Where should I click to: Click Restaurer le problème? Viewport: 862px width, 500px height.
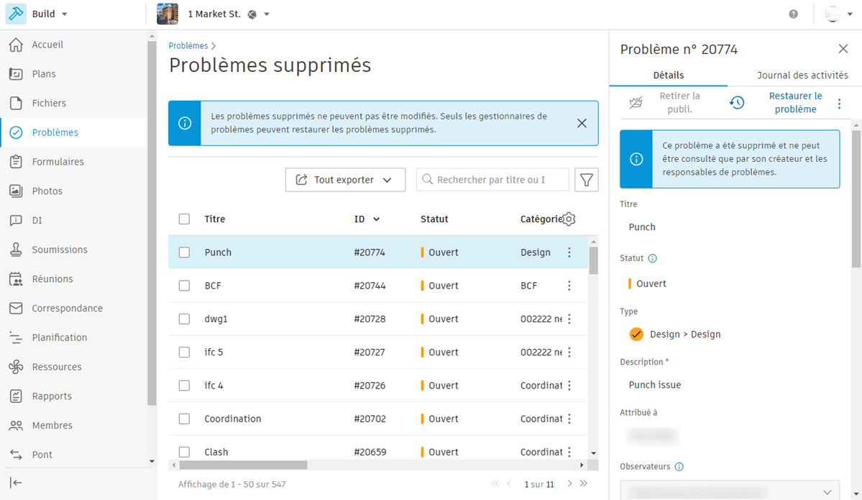pos(795,103)
